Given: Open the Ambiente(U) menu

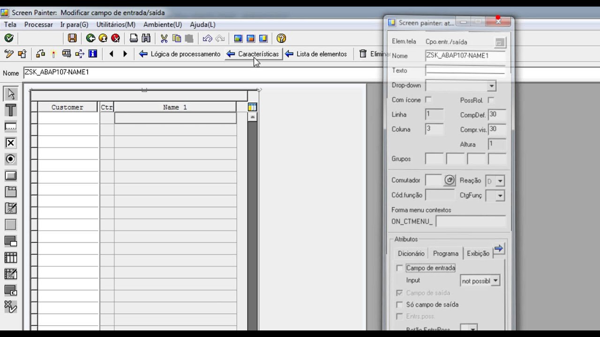Looking at the screenshot, I should pyautogui.click(x=163, y=24).
